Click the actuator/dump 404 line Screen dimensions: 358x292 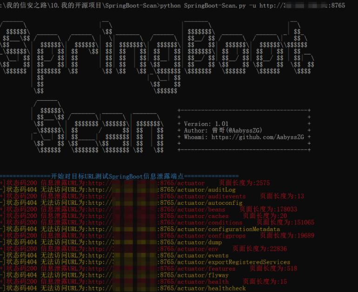(111, 242)
